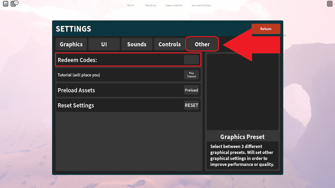This screenshot has width=335, height=188.
Task: Switch to the Graphics tab
Action: pyautogui.click(x=71, y=44)
